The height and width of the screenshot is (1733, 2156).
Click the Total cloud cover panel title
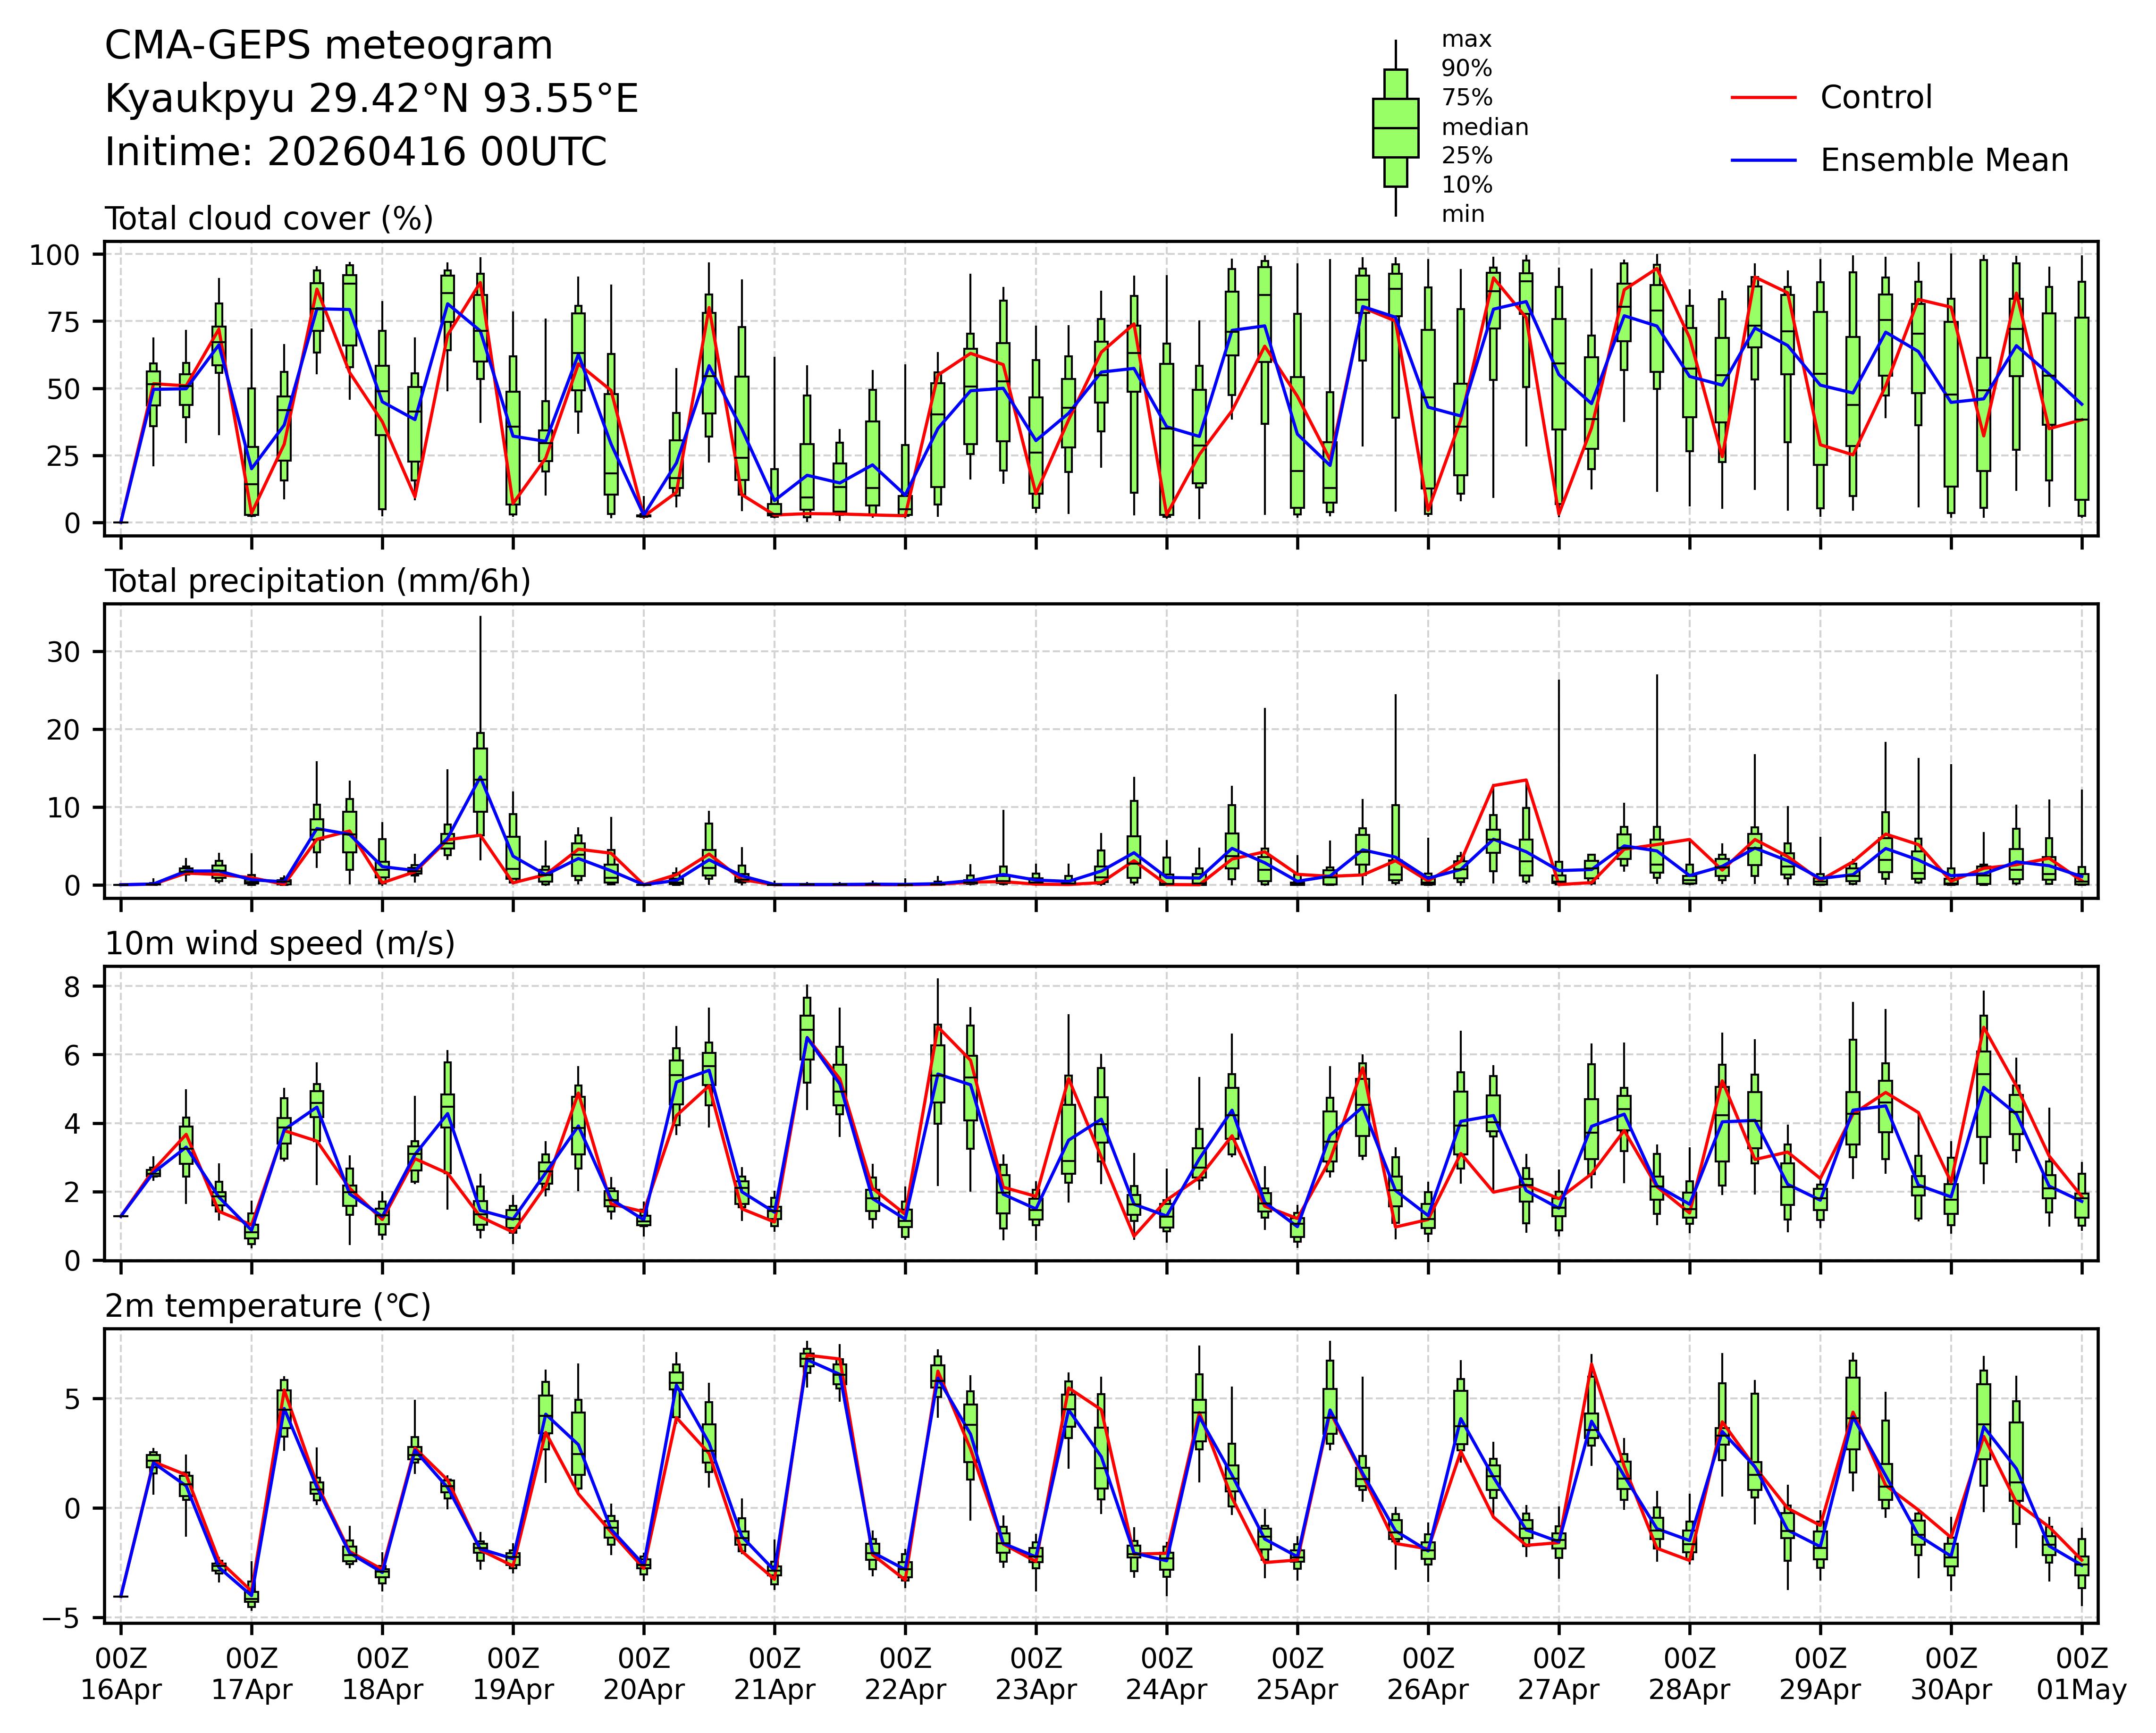269,219
